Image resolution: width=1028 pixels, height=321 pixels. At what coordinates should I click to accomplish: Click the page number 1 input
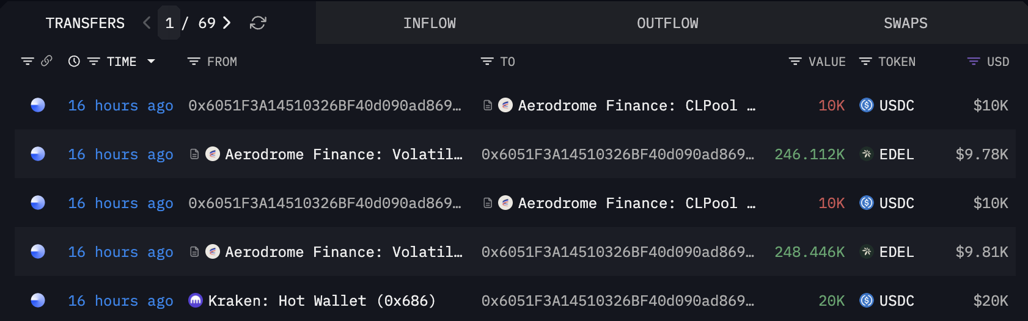click(169, 23)
